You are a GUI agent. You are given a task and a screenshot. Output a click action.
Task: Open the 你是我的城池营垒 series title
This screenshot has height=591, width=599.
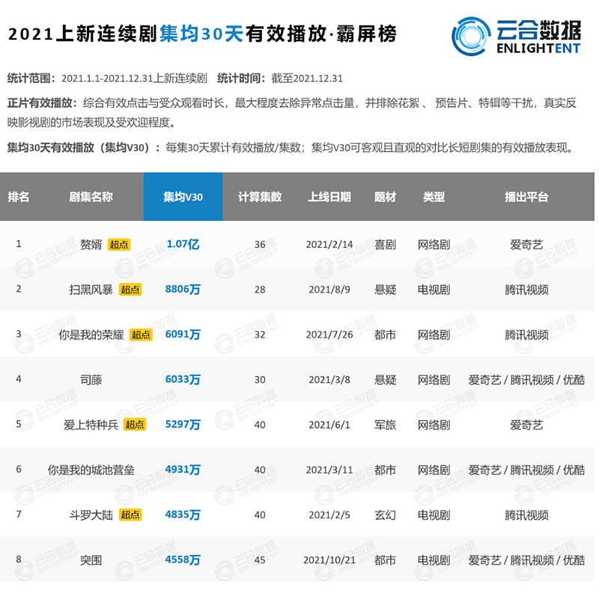pos(91,470)
